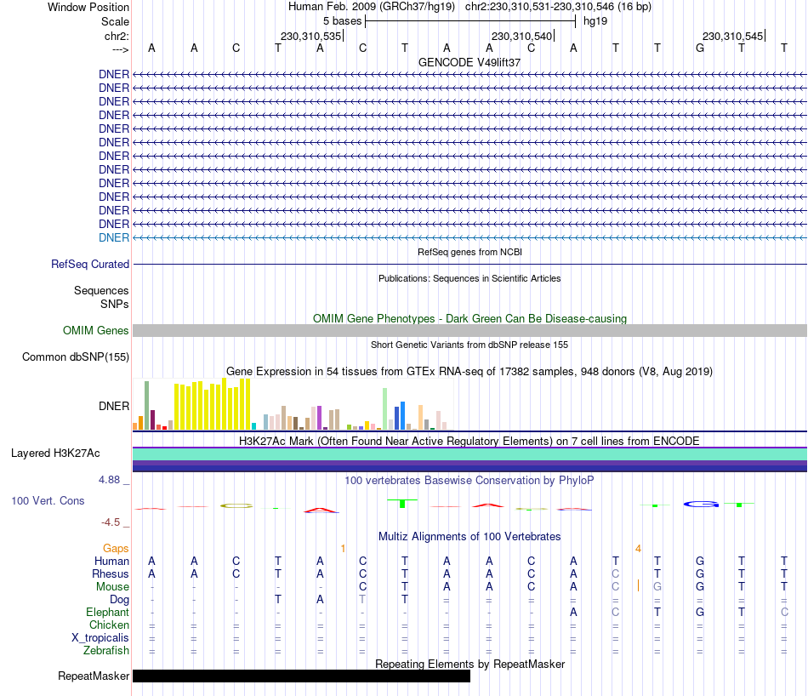This screenshot has width=808, height=696.
Task: Click the 230,310,545 coordinate marker
Action: click(x=733, y=36)
